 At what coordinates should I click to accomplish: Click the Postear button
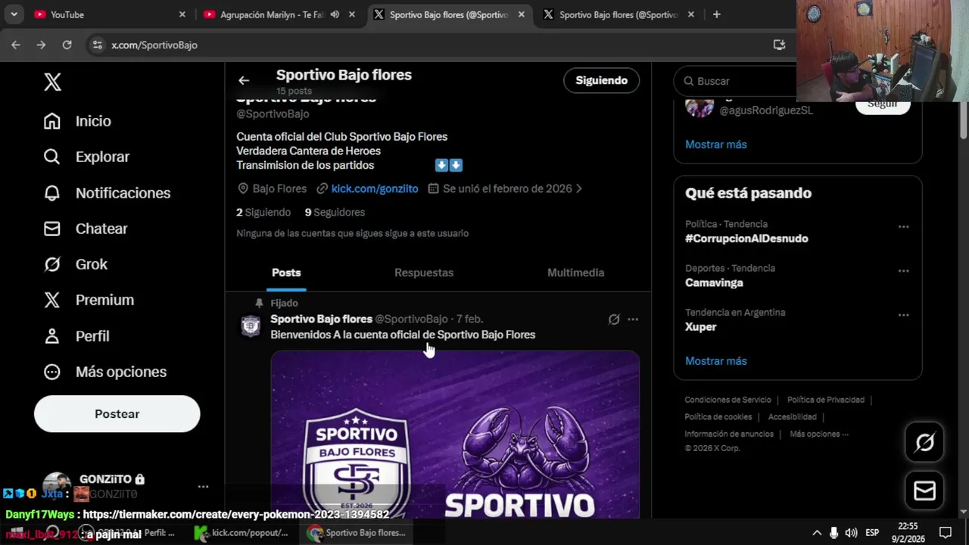tap(117, 414)
